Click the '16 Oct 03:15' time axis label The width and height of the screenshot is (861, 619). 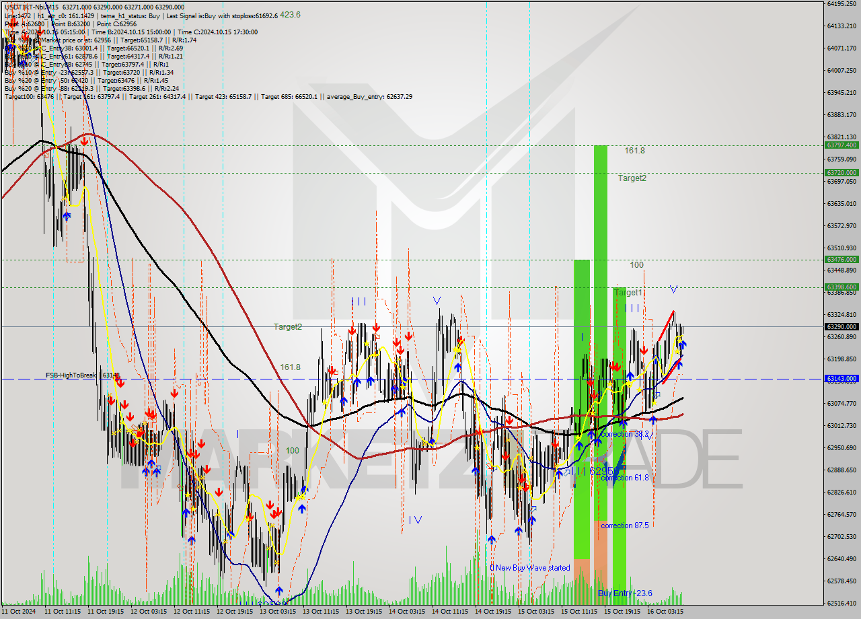(665, 612)
